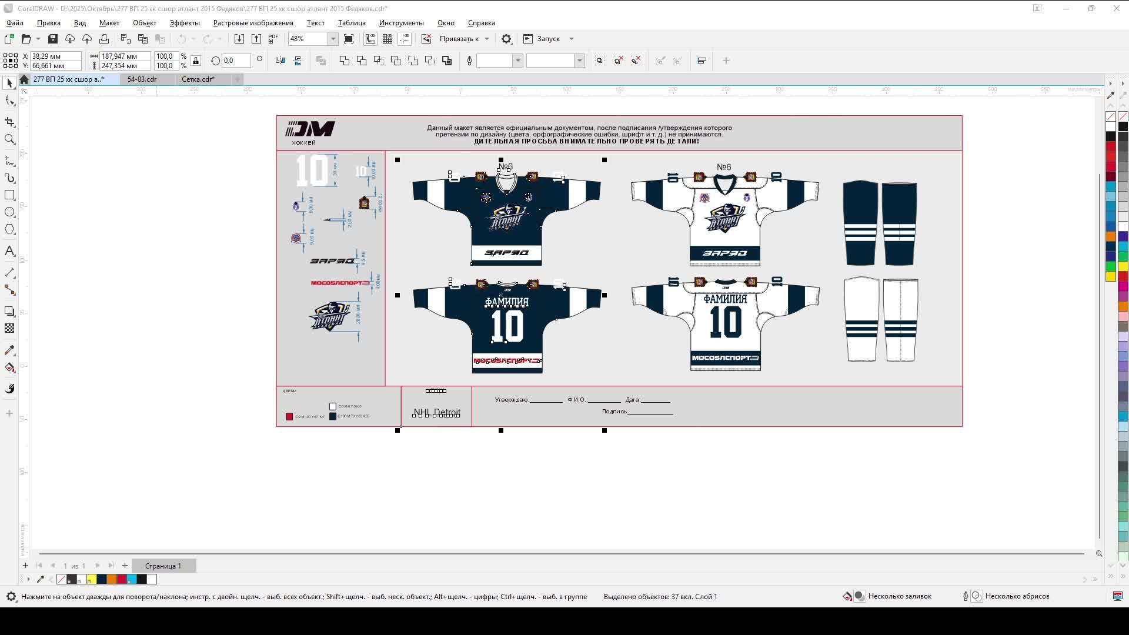The height and width of the screenshot is (635, 1129).
Task: Select the Text tool
Action: [9, 251]
